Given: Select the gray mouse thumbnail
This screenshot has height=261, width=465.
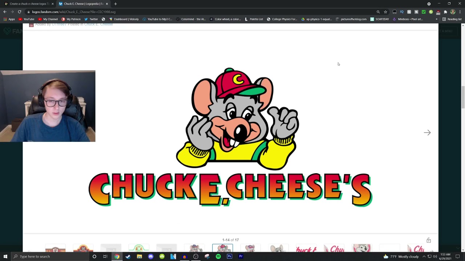Looking at the screenshot, I should point(278,248).
